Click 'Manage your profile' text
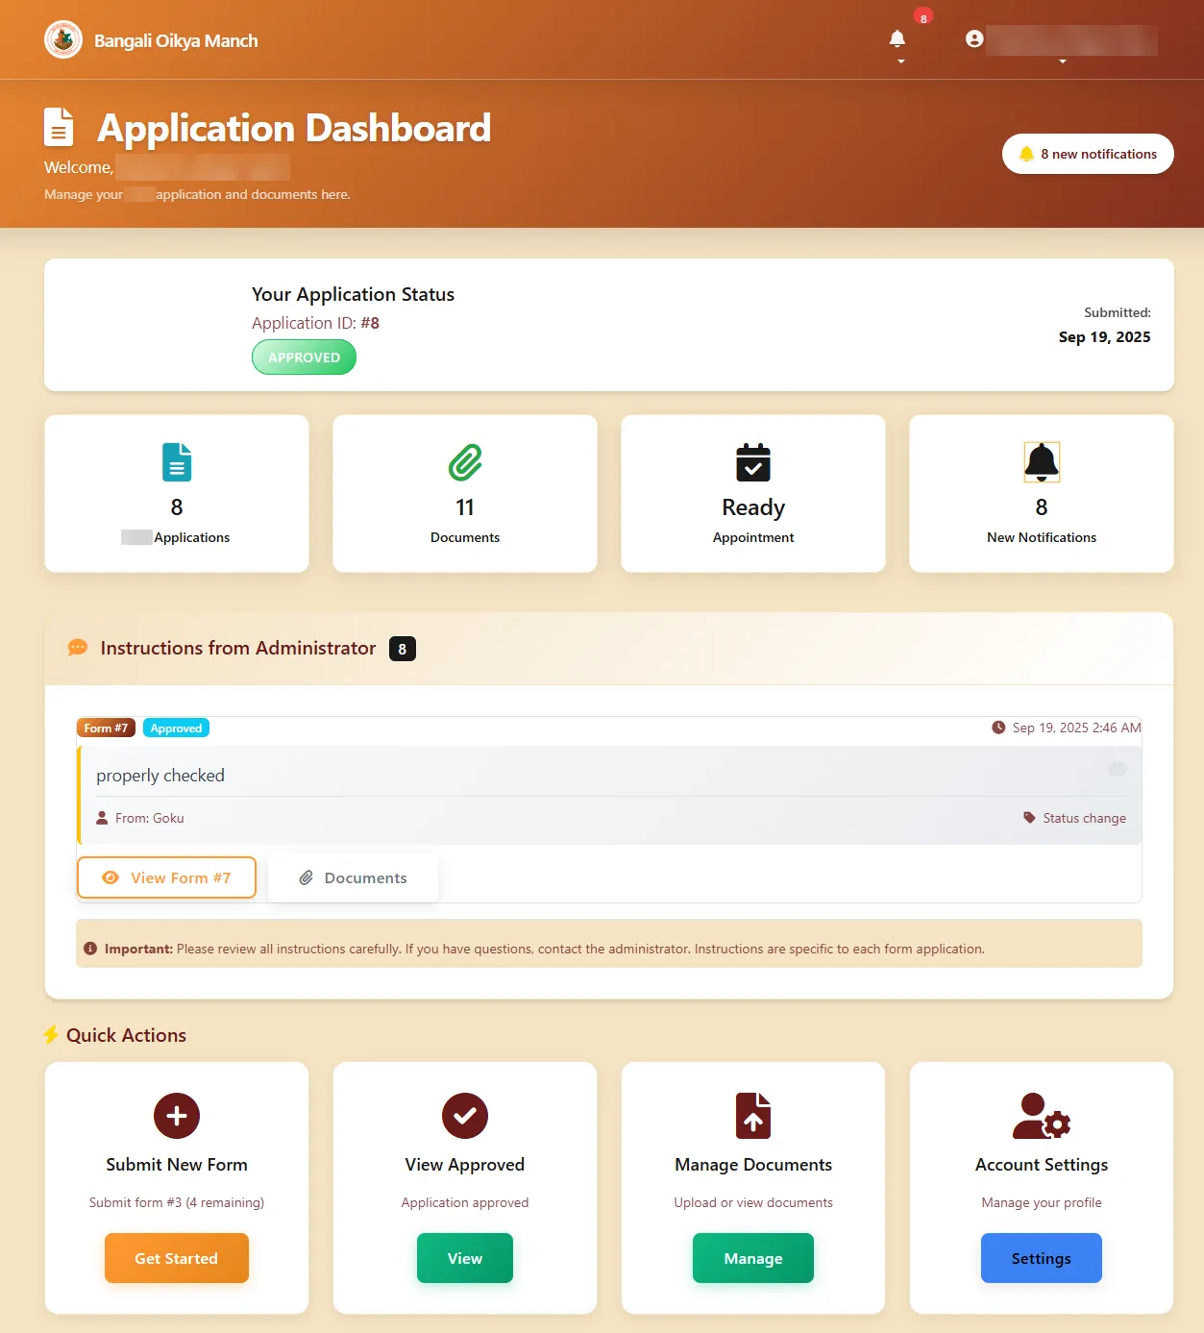Image resolution: width=1204 pixels, height=1333 pixels. [1042, 1202]
